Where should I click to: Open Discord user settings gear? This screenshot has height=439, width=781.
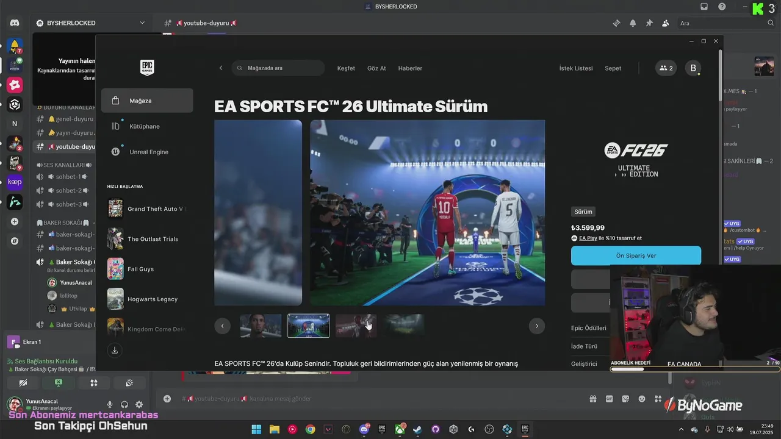tap(139, 404)
